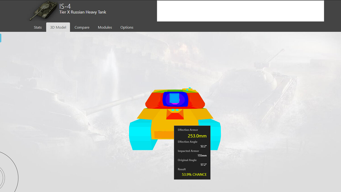Viewport: 341px width, 192px height.
Task: Click the white advertisement banner area
Action: click(x=240, y=11)
